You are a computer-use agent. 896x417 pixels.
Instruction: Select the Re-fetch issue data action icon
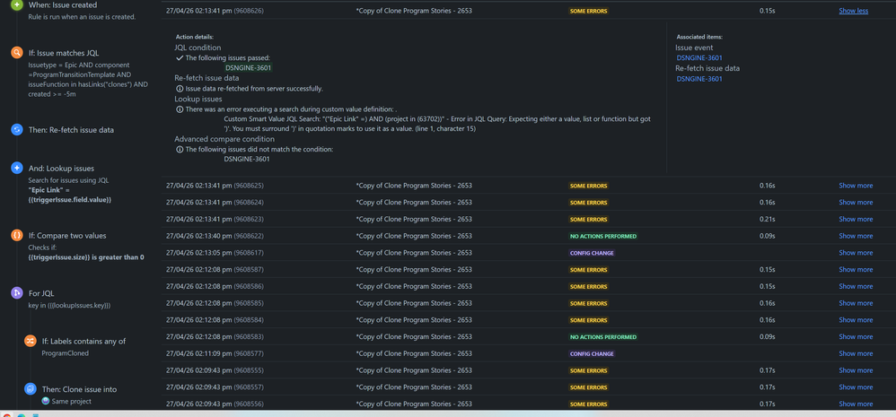pos(16,129)
